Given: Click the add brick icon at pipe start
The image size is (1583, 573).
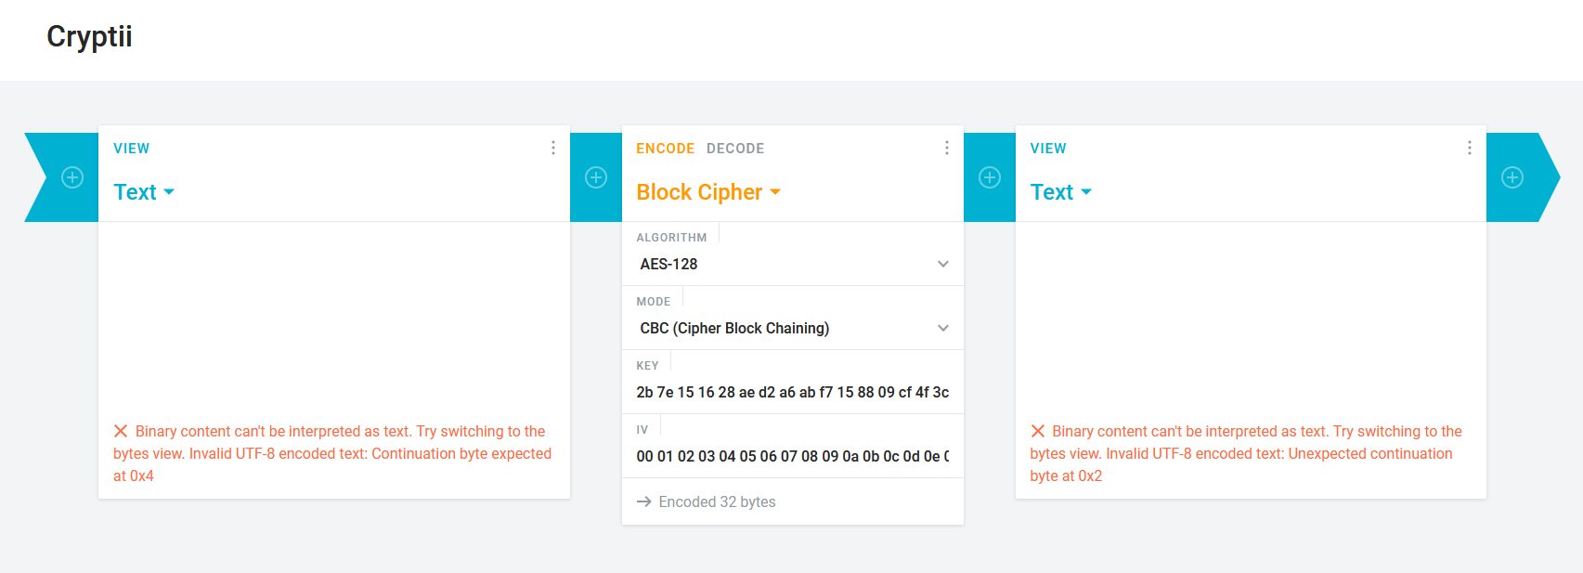Looking at the screenshot, I should tap(72, 177).
